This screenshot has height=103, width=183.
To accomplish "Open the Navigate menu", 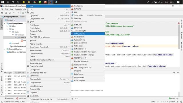I will click(18, 9).
